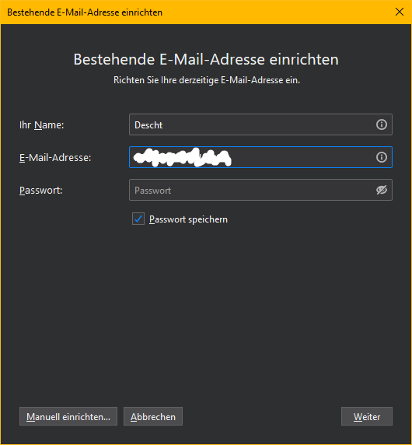Image resolution: width=412 pixels, height=445 pixels.
Task: Click the 'Ihr Name:' label
Action: coord(42,125)
